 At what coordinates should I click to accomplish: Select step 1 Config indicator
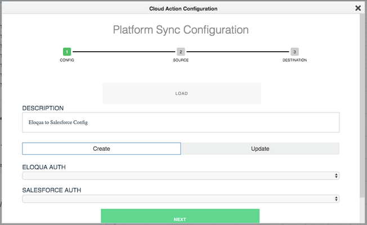[x=67, y=52]
